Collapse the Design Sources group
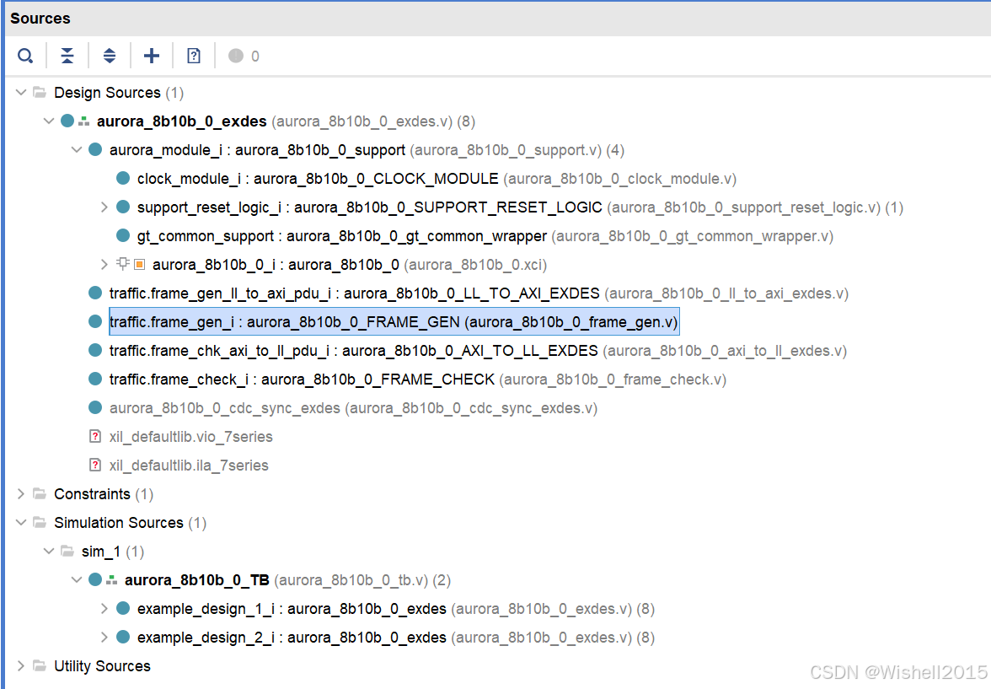This screenshot has width=991, height=689. [x=21, y=93]
